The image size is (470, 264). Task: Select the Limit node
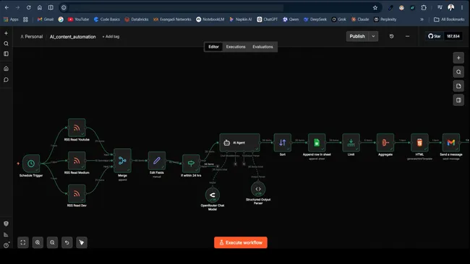click(351, 143)
